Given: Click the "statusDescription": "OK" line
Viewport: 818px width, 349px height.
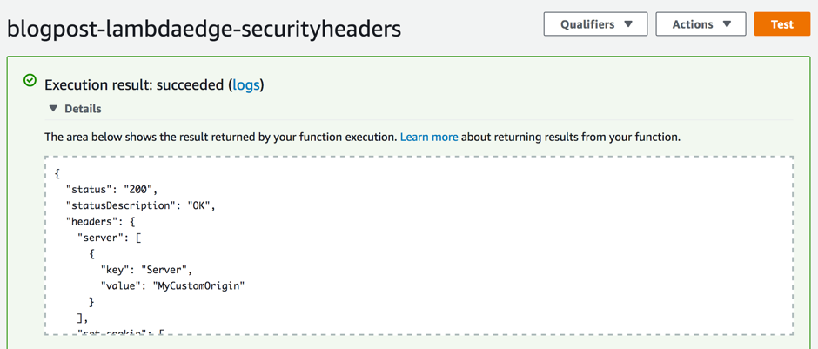Looking at the screenshot, I should [141, 205].
